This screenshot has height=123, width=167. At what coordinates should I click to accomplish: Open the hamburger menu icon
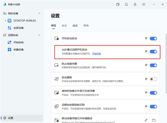point(144,4)
